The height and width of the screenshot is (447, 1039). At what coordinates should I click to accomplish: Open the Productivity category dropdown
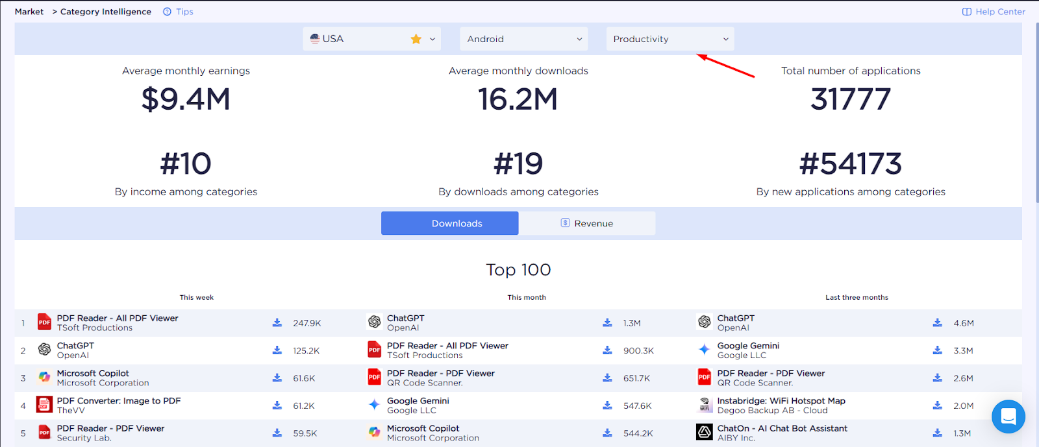tap(670, 39)
